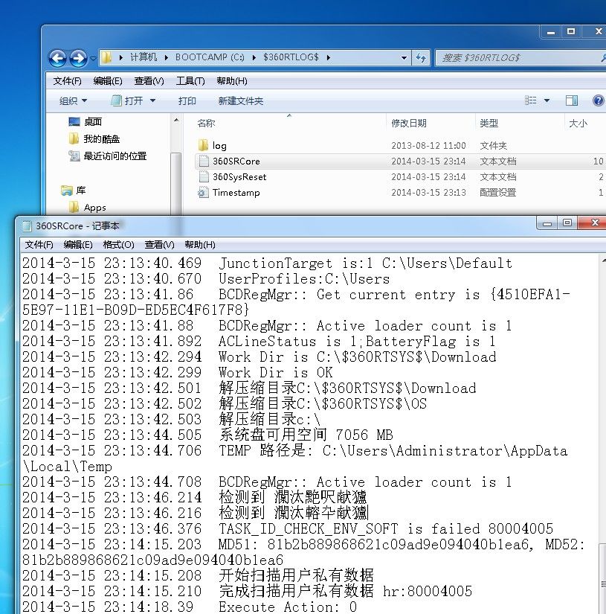Screen dimensions: 606x614
Task: Click Notepad title bar document icon
Action: pos(27,226)
